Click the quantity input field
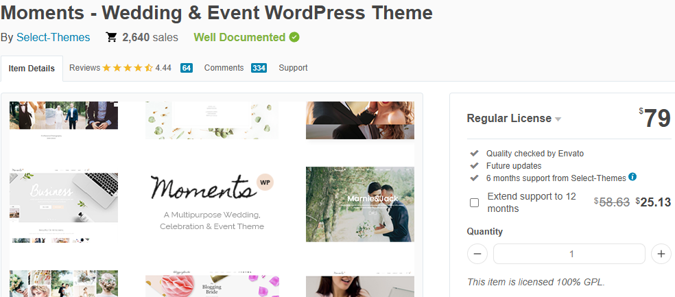This screenshot has height=297, width=675. point(569,254)
